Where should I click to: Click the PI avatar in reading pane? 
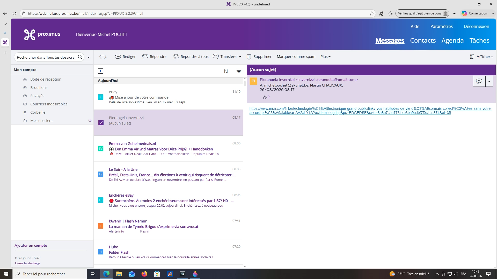(253, 81)
